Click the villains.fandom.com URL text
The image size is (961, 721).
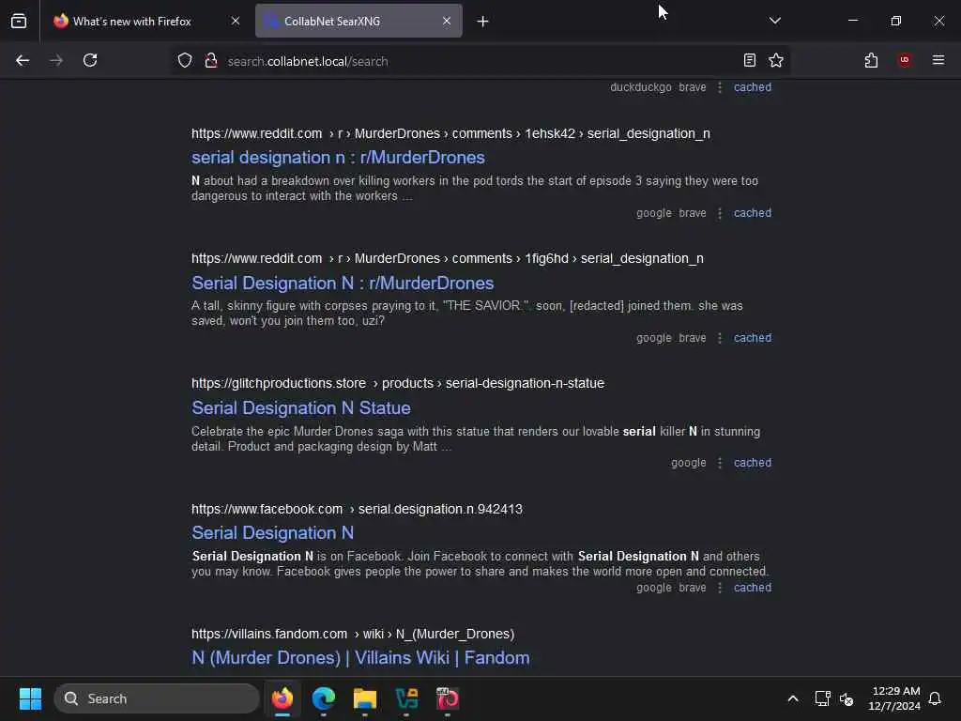pos(269,634)
